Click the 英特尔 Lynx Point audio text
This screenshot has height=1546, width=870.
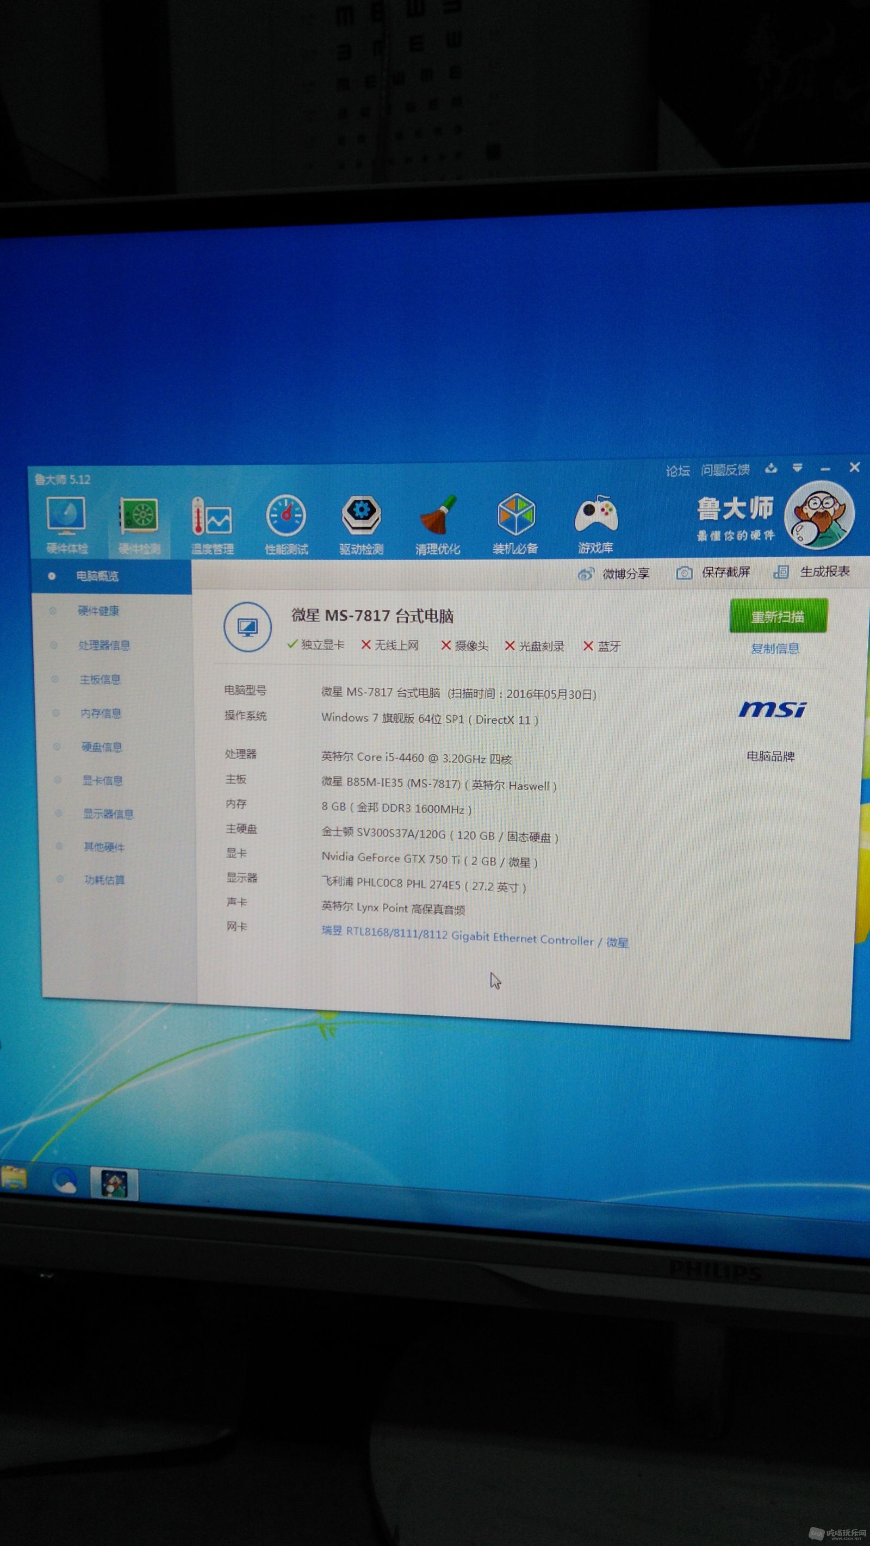tap(393, 908)
